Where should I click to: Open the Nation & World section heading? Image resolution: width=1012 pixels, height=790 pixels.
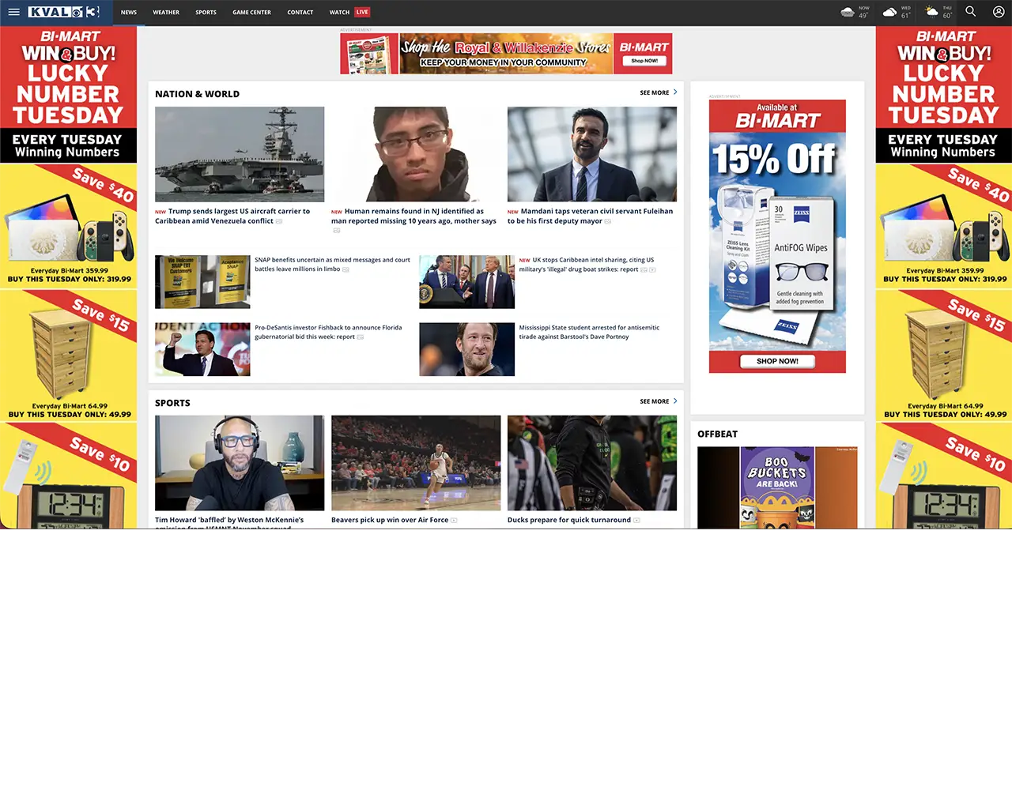tap(197, 94)
